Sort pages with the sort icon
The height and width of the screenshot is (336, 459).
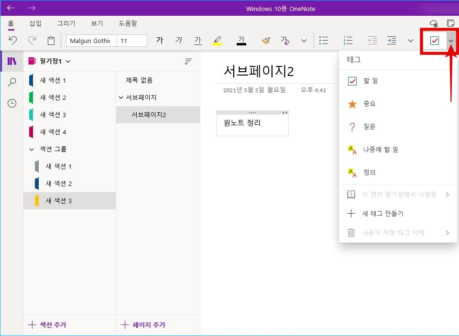coord(188,61)
